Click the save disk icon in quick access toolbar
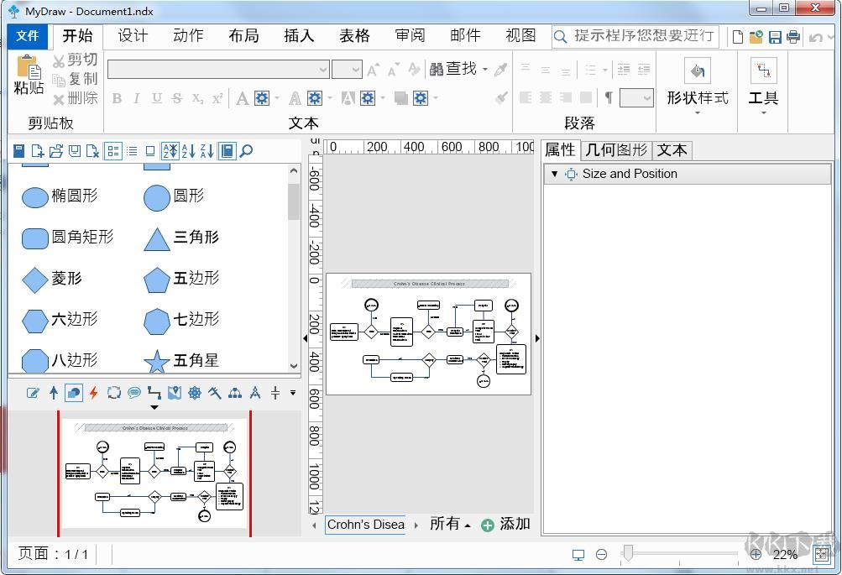 pyautogui.click(x=775, y=37)
